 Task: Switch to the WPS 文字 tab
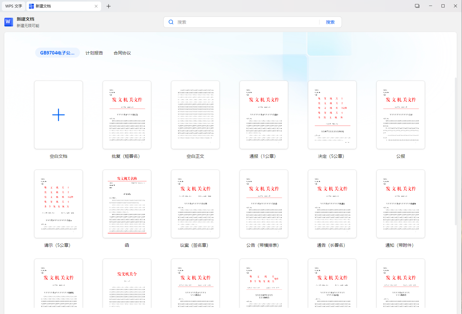14,6
